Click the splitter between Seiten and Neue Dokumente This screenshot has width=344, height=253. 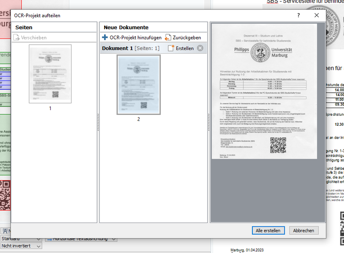tap(98, 122)
